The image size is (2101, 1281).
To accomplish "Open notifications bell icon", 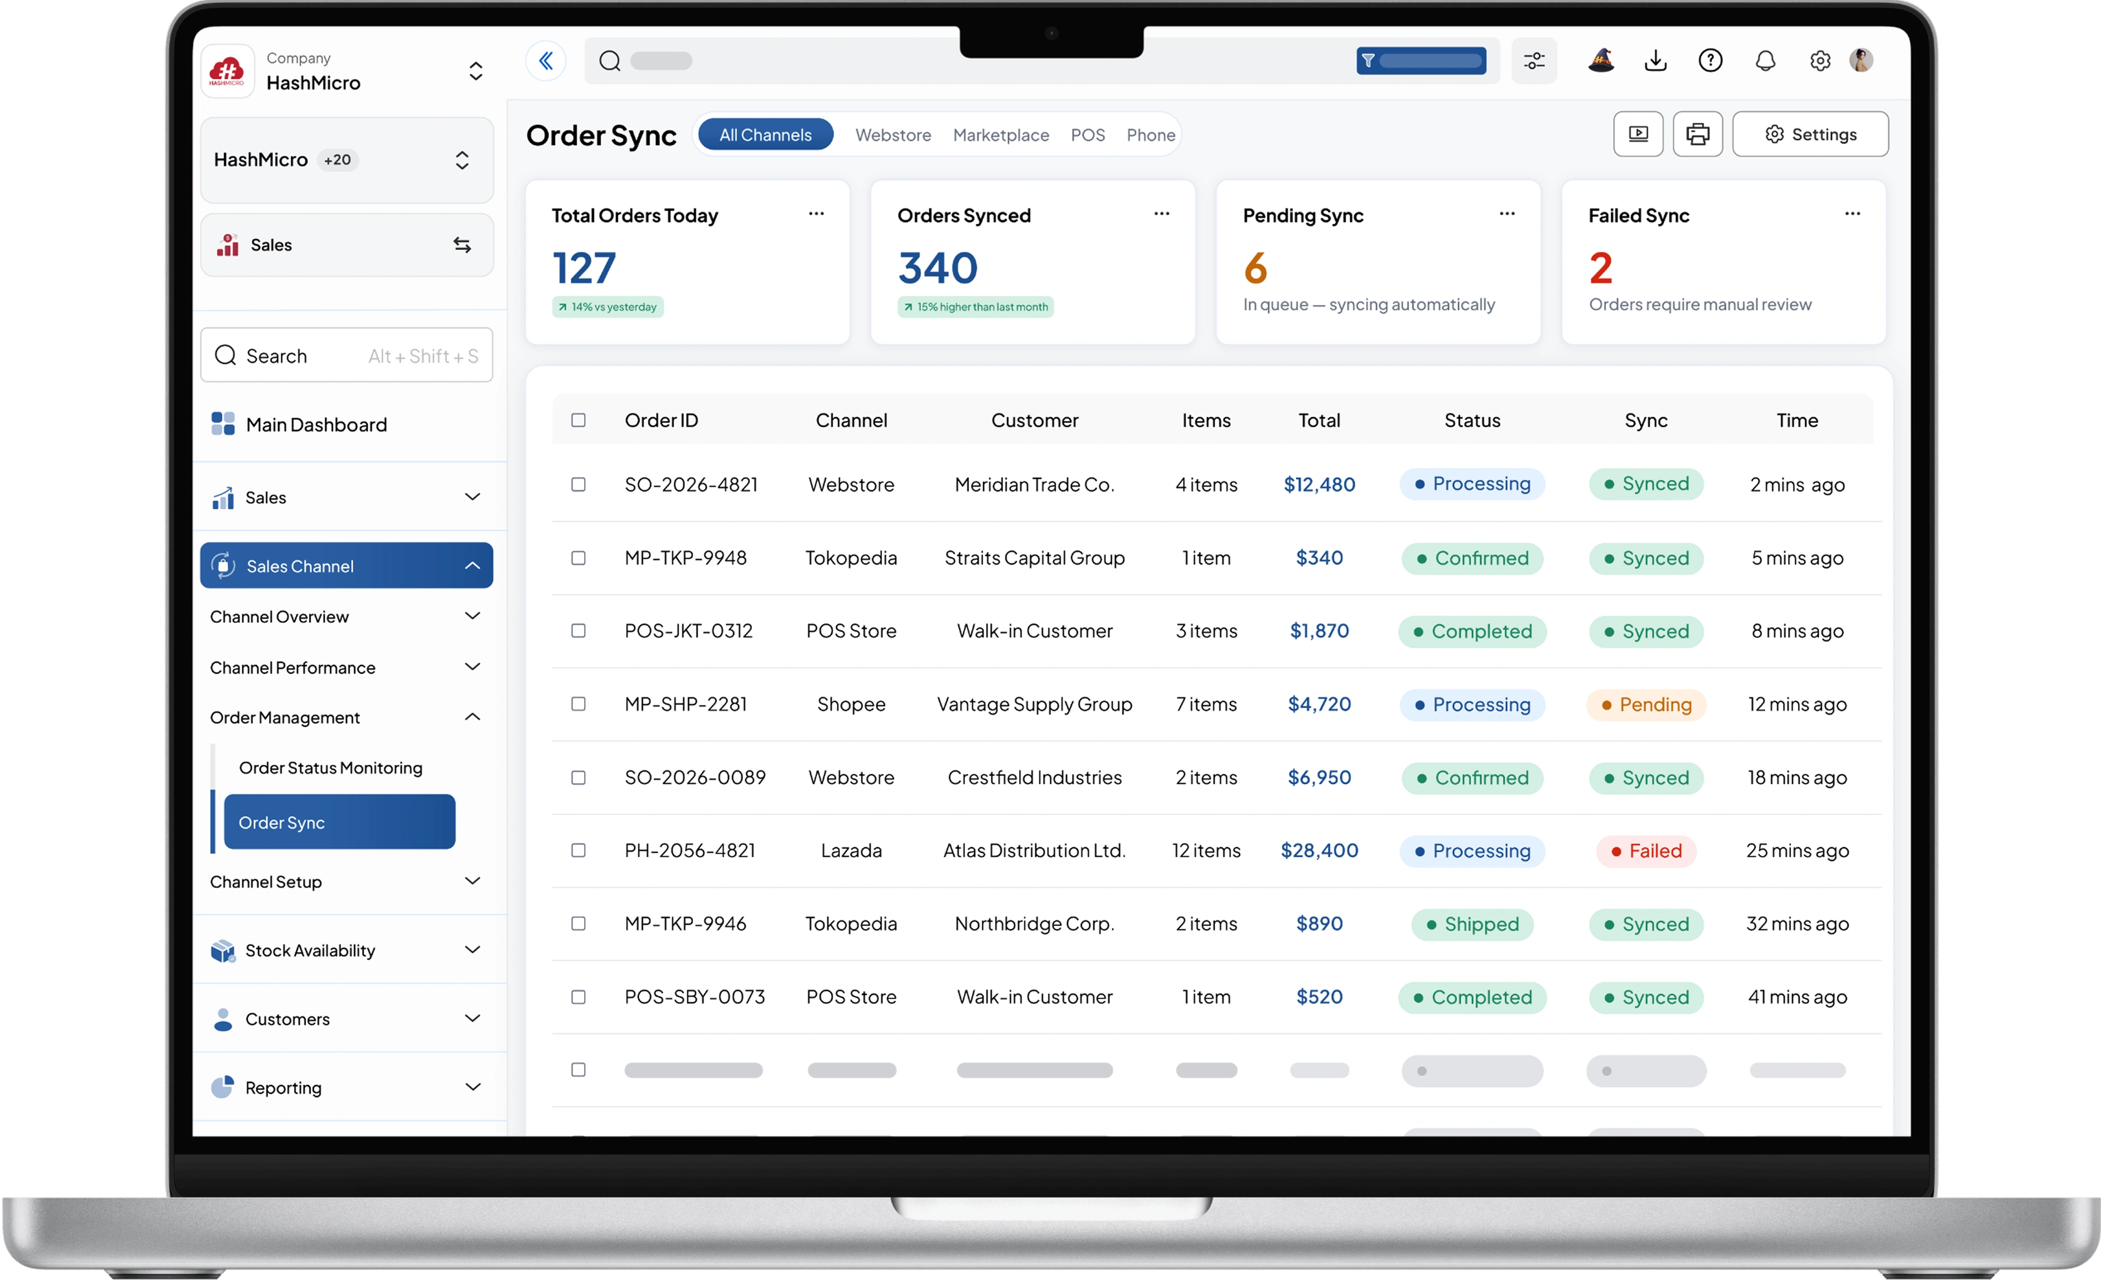I will (x=1765, y=61).
